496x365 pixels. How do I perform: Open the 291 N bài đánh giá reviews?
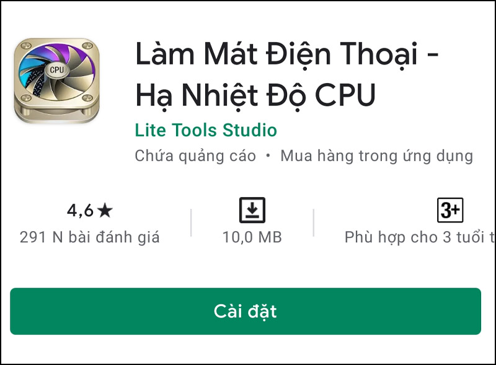click(x=89, y=237)
